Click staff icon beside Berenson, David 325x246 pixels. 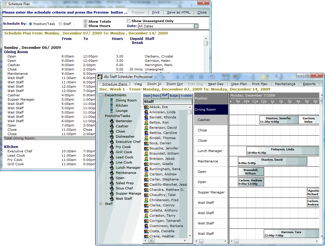pyautogui.click(x=146, y=128)
